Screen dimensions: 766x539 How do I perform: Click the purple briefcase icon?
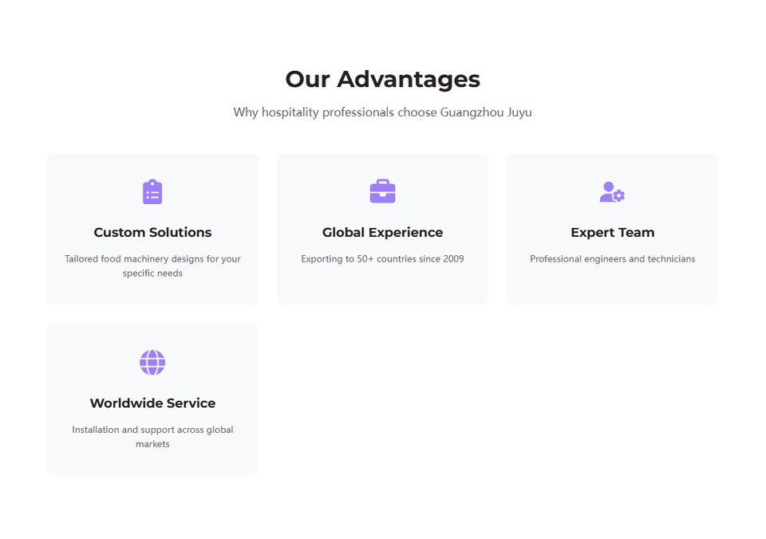[x=382, y=191]
